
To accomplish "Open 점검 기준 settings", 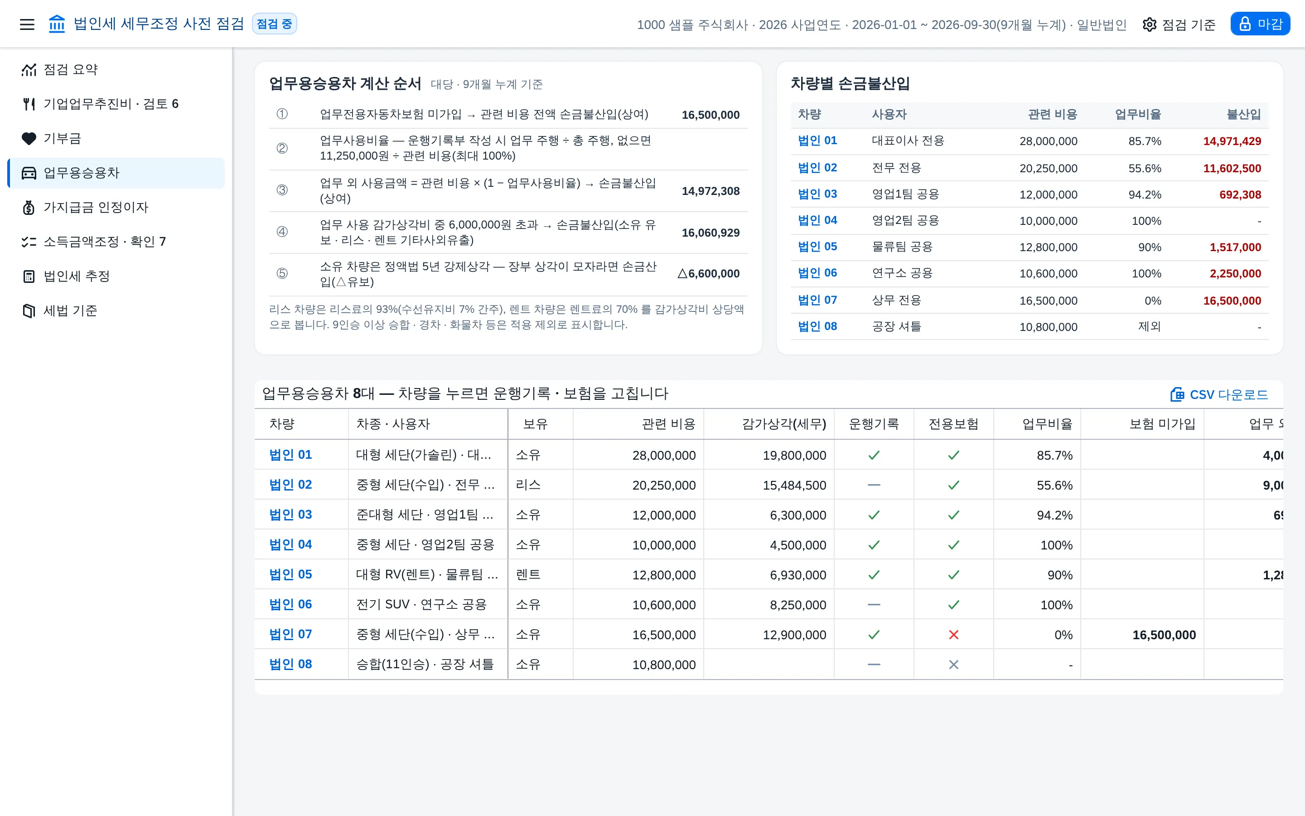I will [x=1179, y=24].
